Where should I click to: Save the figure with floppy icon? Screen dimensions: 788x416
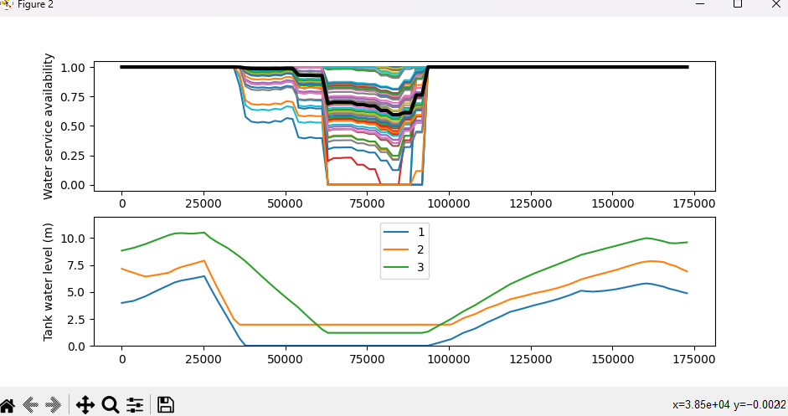[165, 405]
